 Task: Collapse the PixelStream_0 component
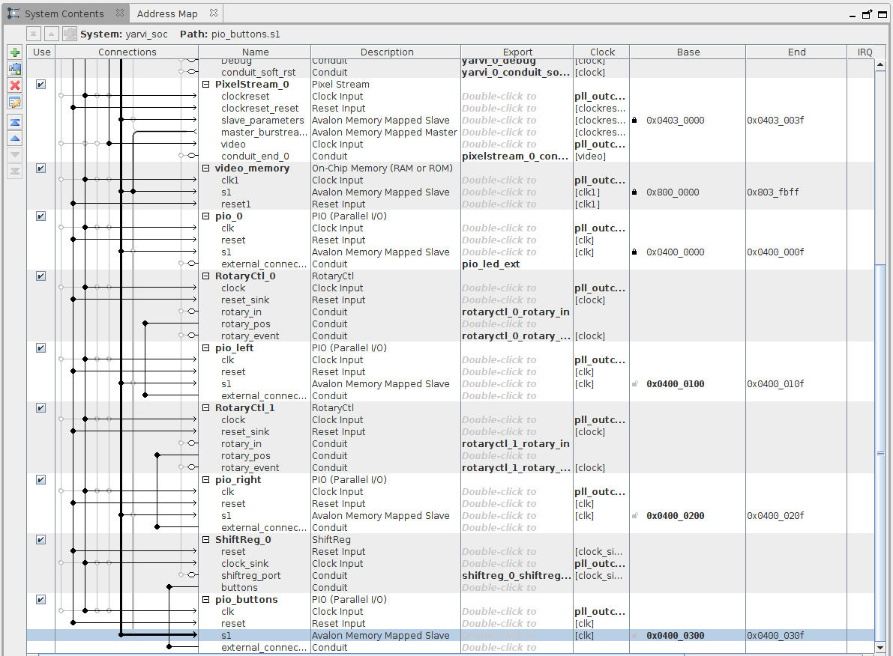click(206, 84)
